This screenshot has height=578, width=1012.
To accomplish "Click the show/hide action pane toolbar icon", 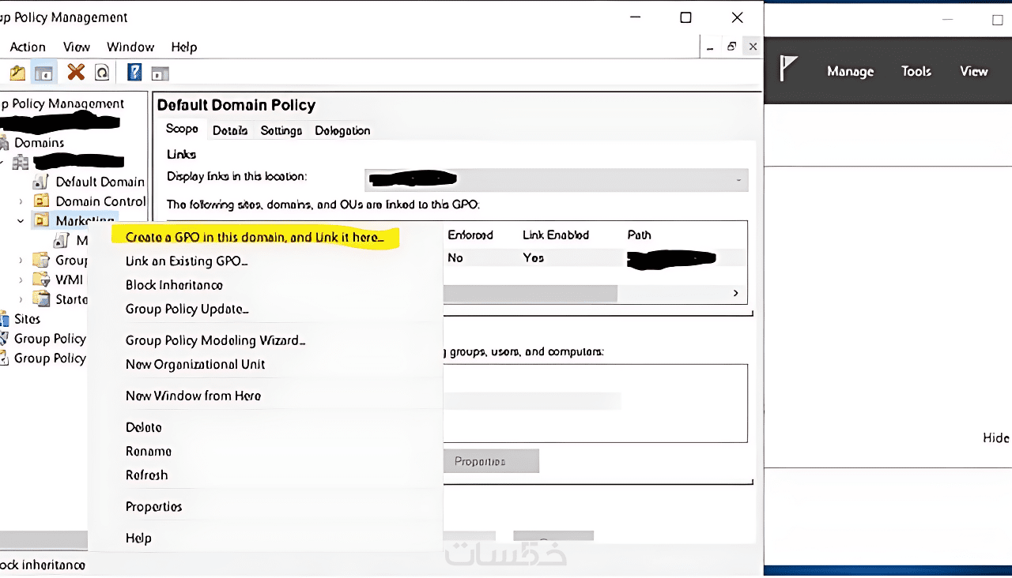I will 160,73.
